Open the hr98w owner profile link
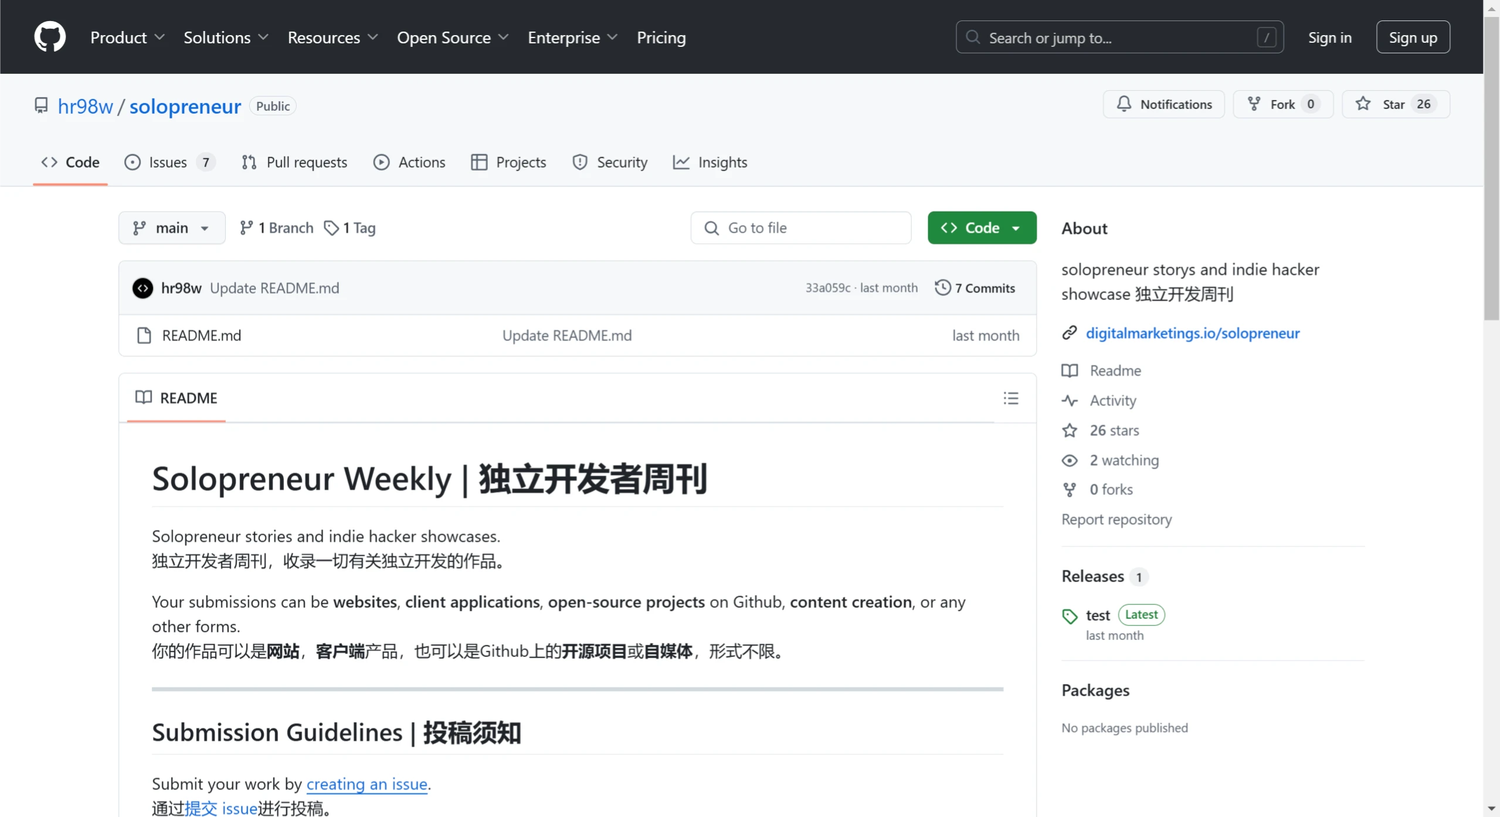The height and width of the screenshot is (817, 1500). [85, 106]
